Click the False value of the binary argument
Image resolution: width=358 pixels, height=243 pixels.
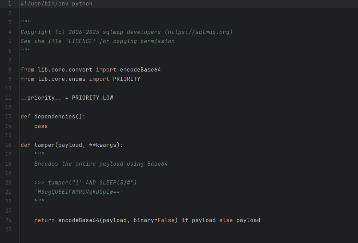pyautogui.click(x=166, y=220)
